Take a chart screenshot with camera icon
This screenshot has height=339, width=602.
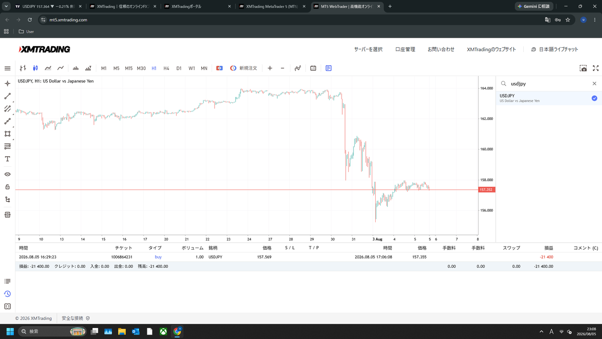[583, 68]
